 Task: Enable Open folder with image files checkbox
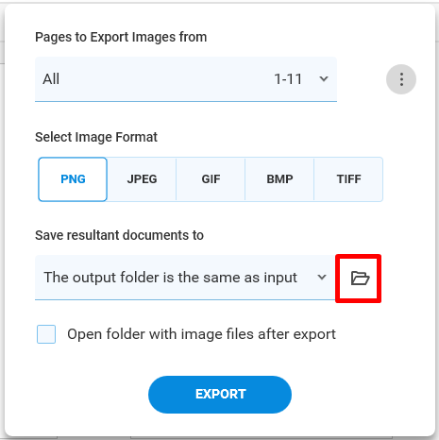pyautogui.click(x=46, y=334)
